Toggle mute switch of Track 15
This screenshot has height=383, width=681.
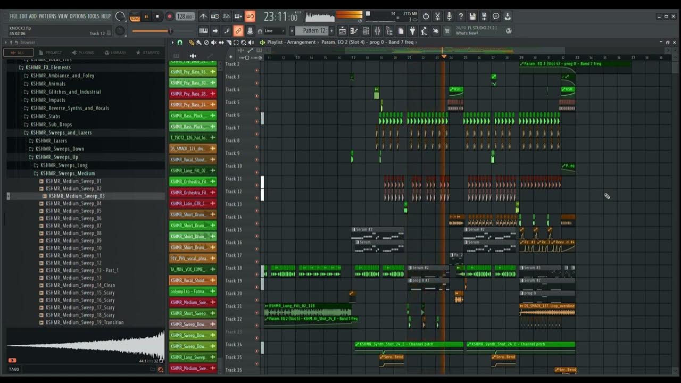256,236
